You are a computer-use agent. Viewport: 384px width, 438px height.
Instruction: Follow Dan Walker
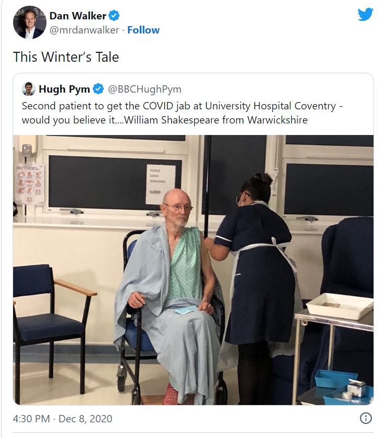[x=143, y=30]
